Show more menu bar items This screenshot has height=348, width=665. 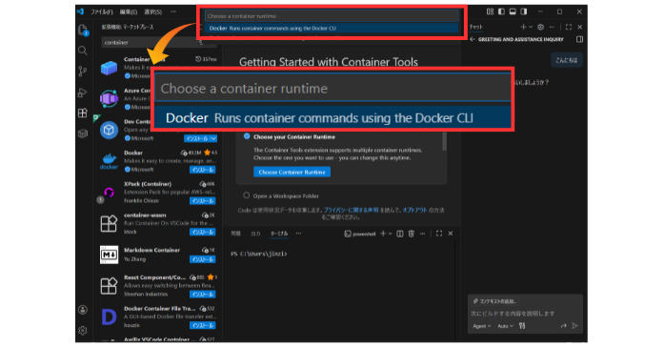173,11
